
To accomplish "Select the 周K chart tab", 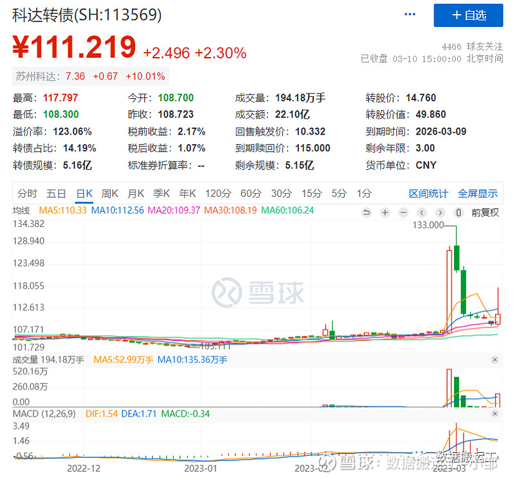I will [110, 194].
